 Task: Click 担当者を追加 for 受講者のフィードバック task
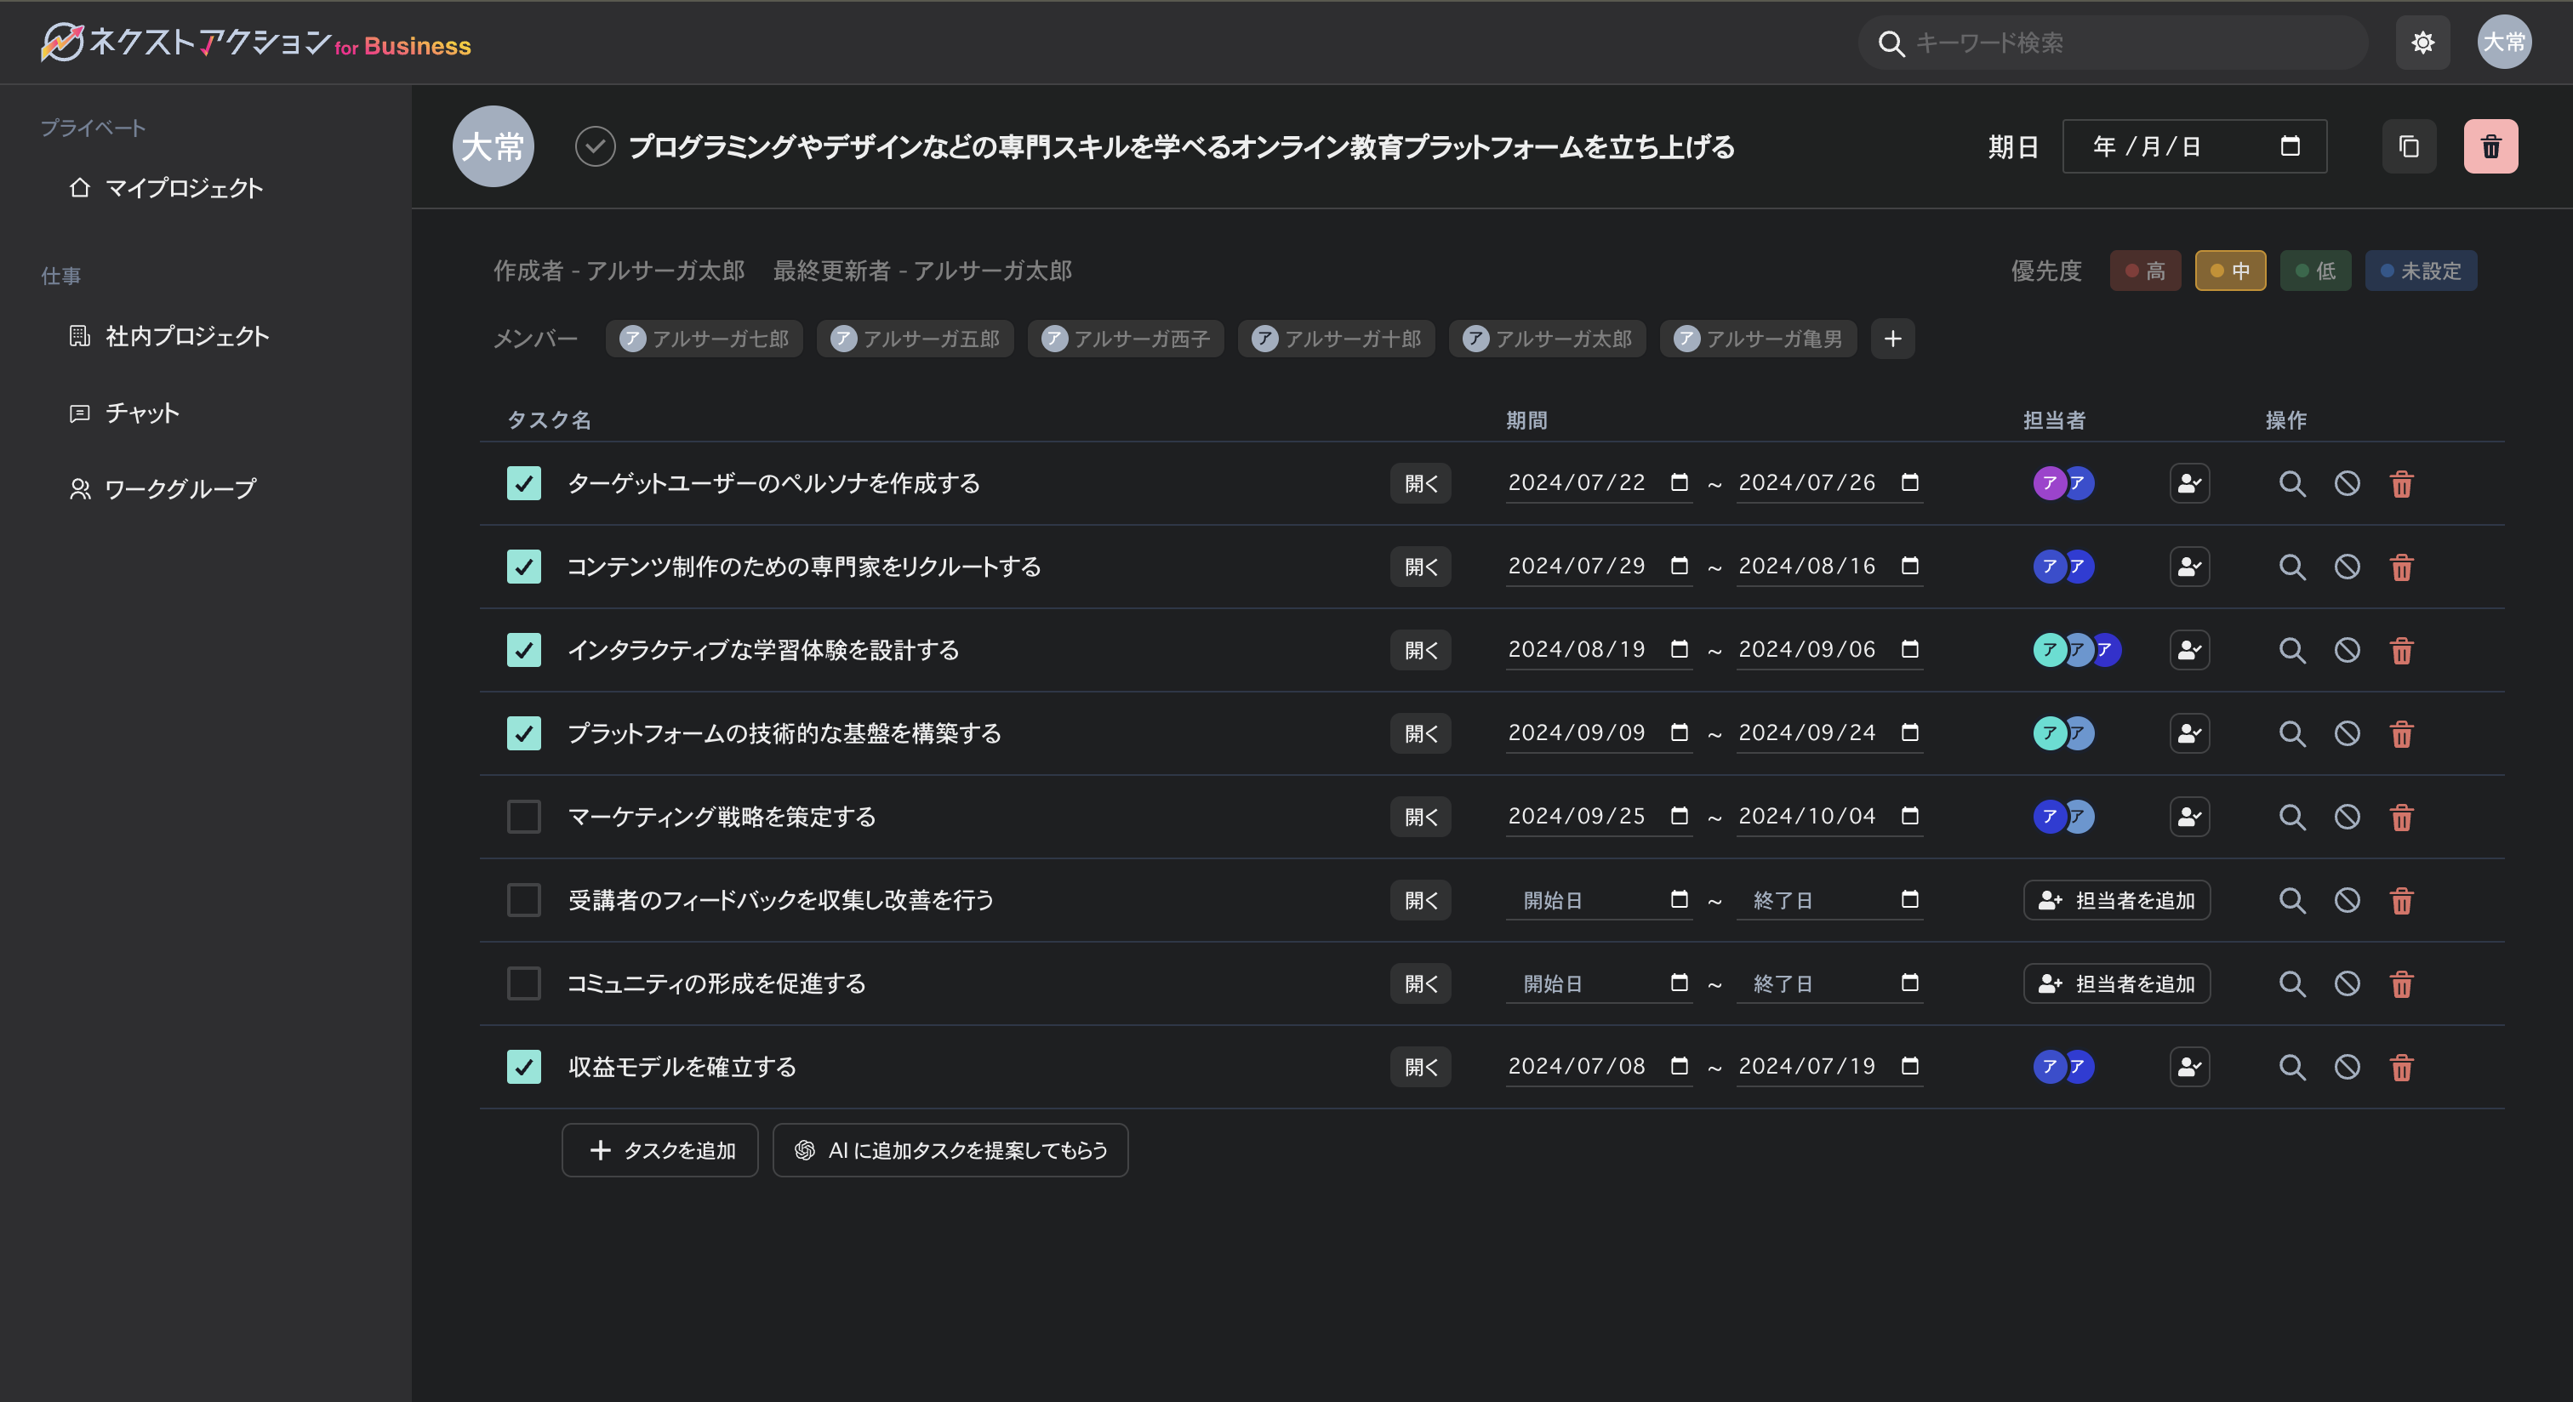tap(2117, 900)
